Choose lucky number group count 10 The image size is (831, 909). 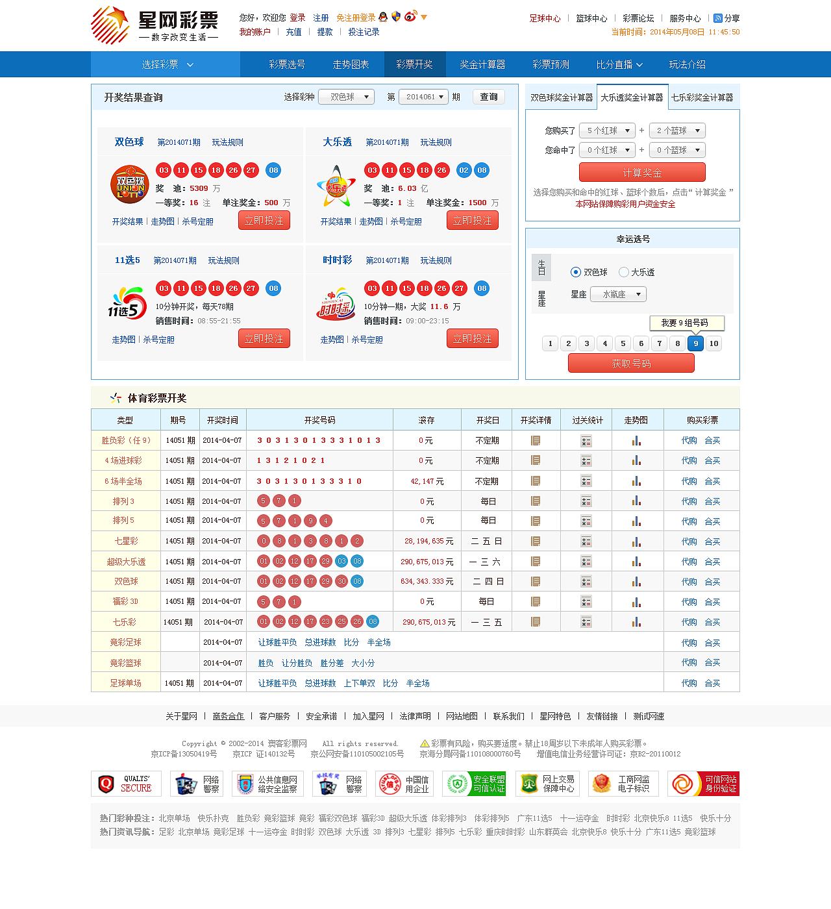714,343
